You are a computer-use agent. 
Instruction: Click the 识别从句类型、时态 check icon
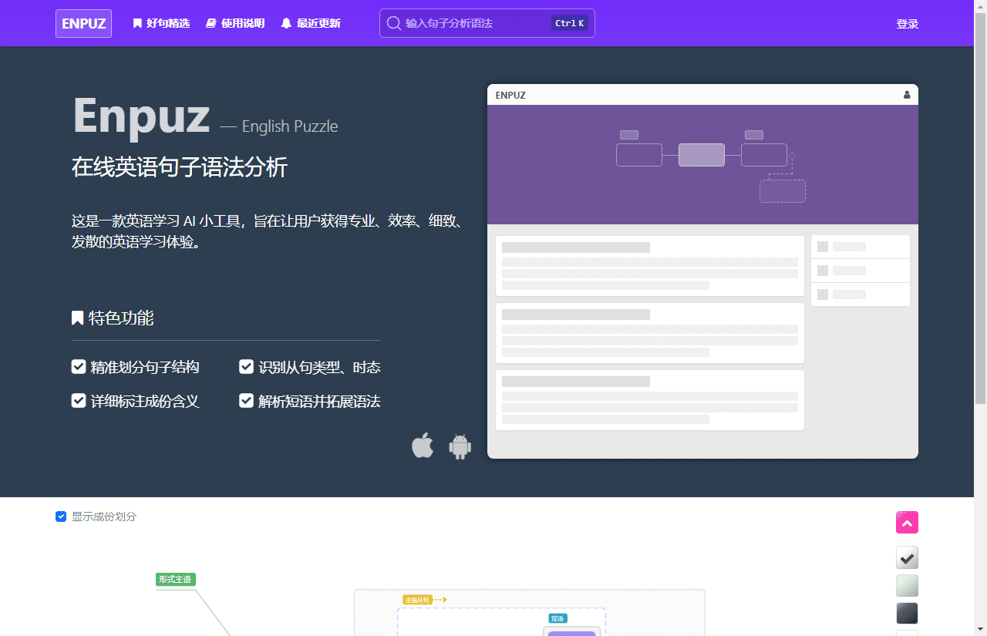pyautogui.click(x=247, y=367)
